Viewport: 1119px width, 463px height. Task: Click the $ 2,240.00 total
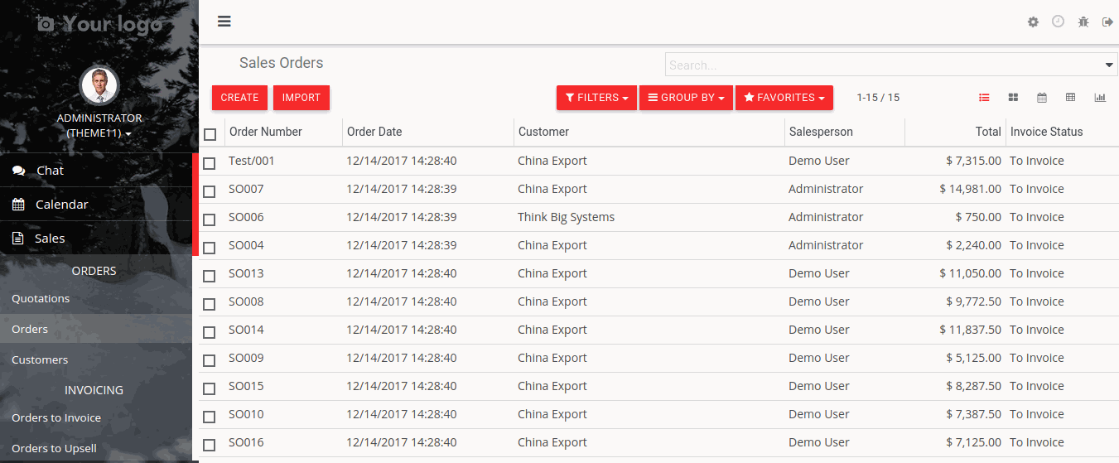pos(973,245)
